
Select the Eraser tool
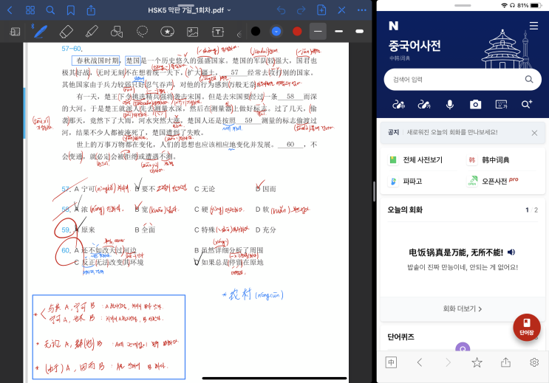(x=67, y=32)
